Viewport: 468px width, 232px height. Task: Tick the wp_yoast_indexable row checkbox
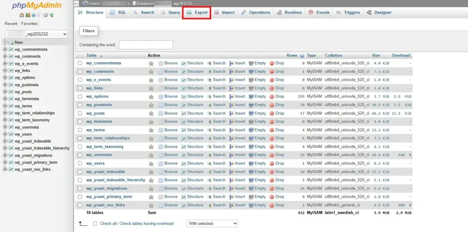pos(80,171)
